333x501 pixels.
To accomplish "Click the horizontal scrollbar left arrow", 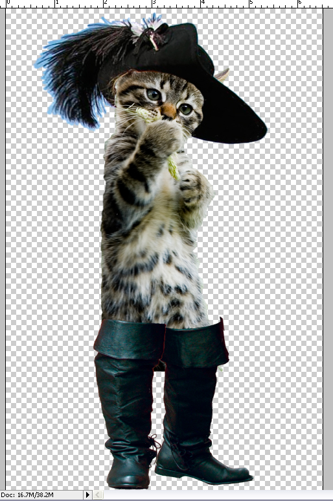I will pyautogui.click(x=98, y=495).
